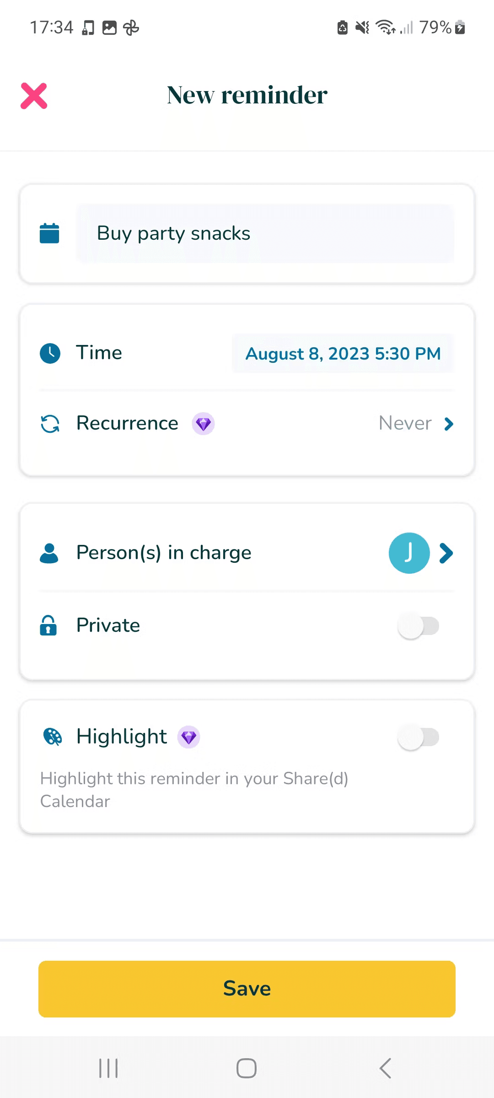
Task: Tap the premium gem badge beside Highlight
Action: tap(188, 737)
